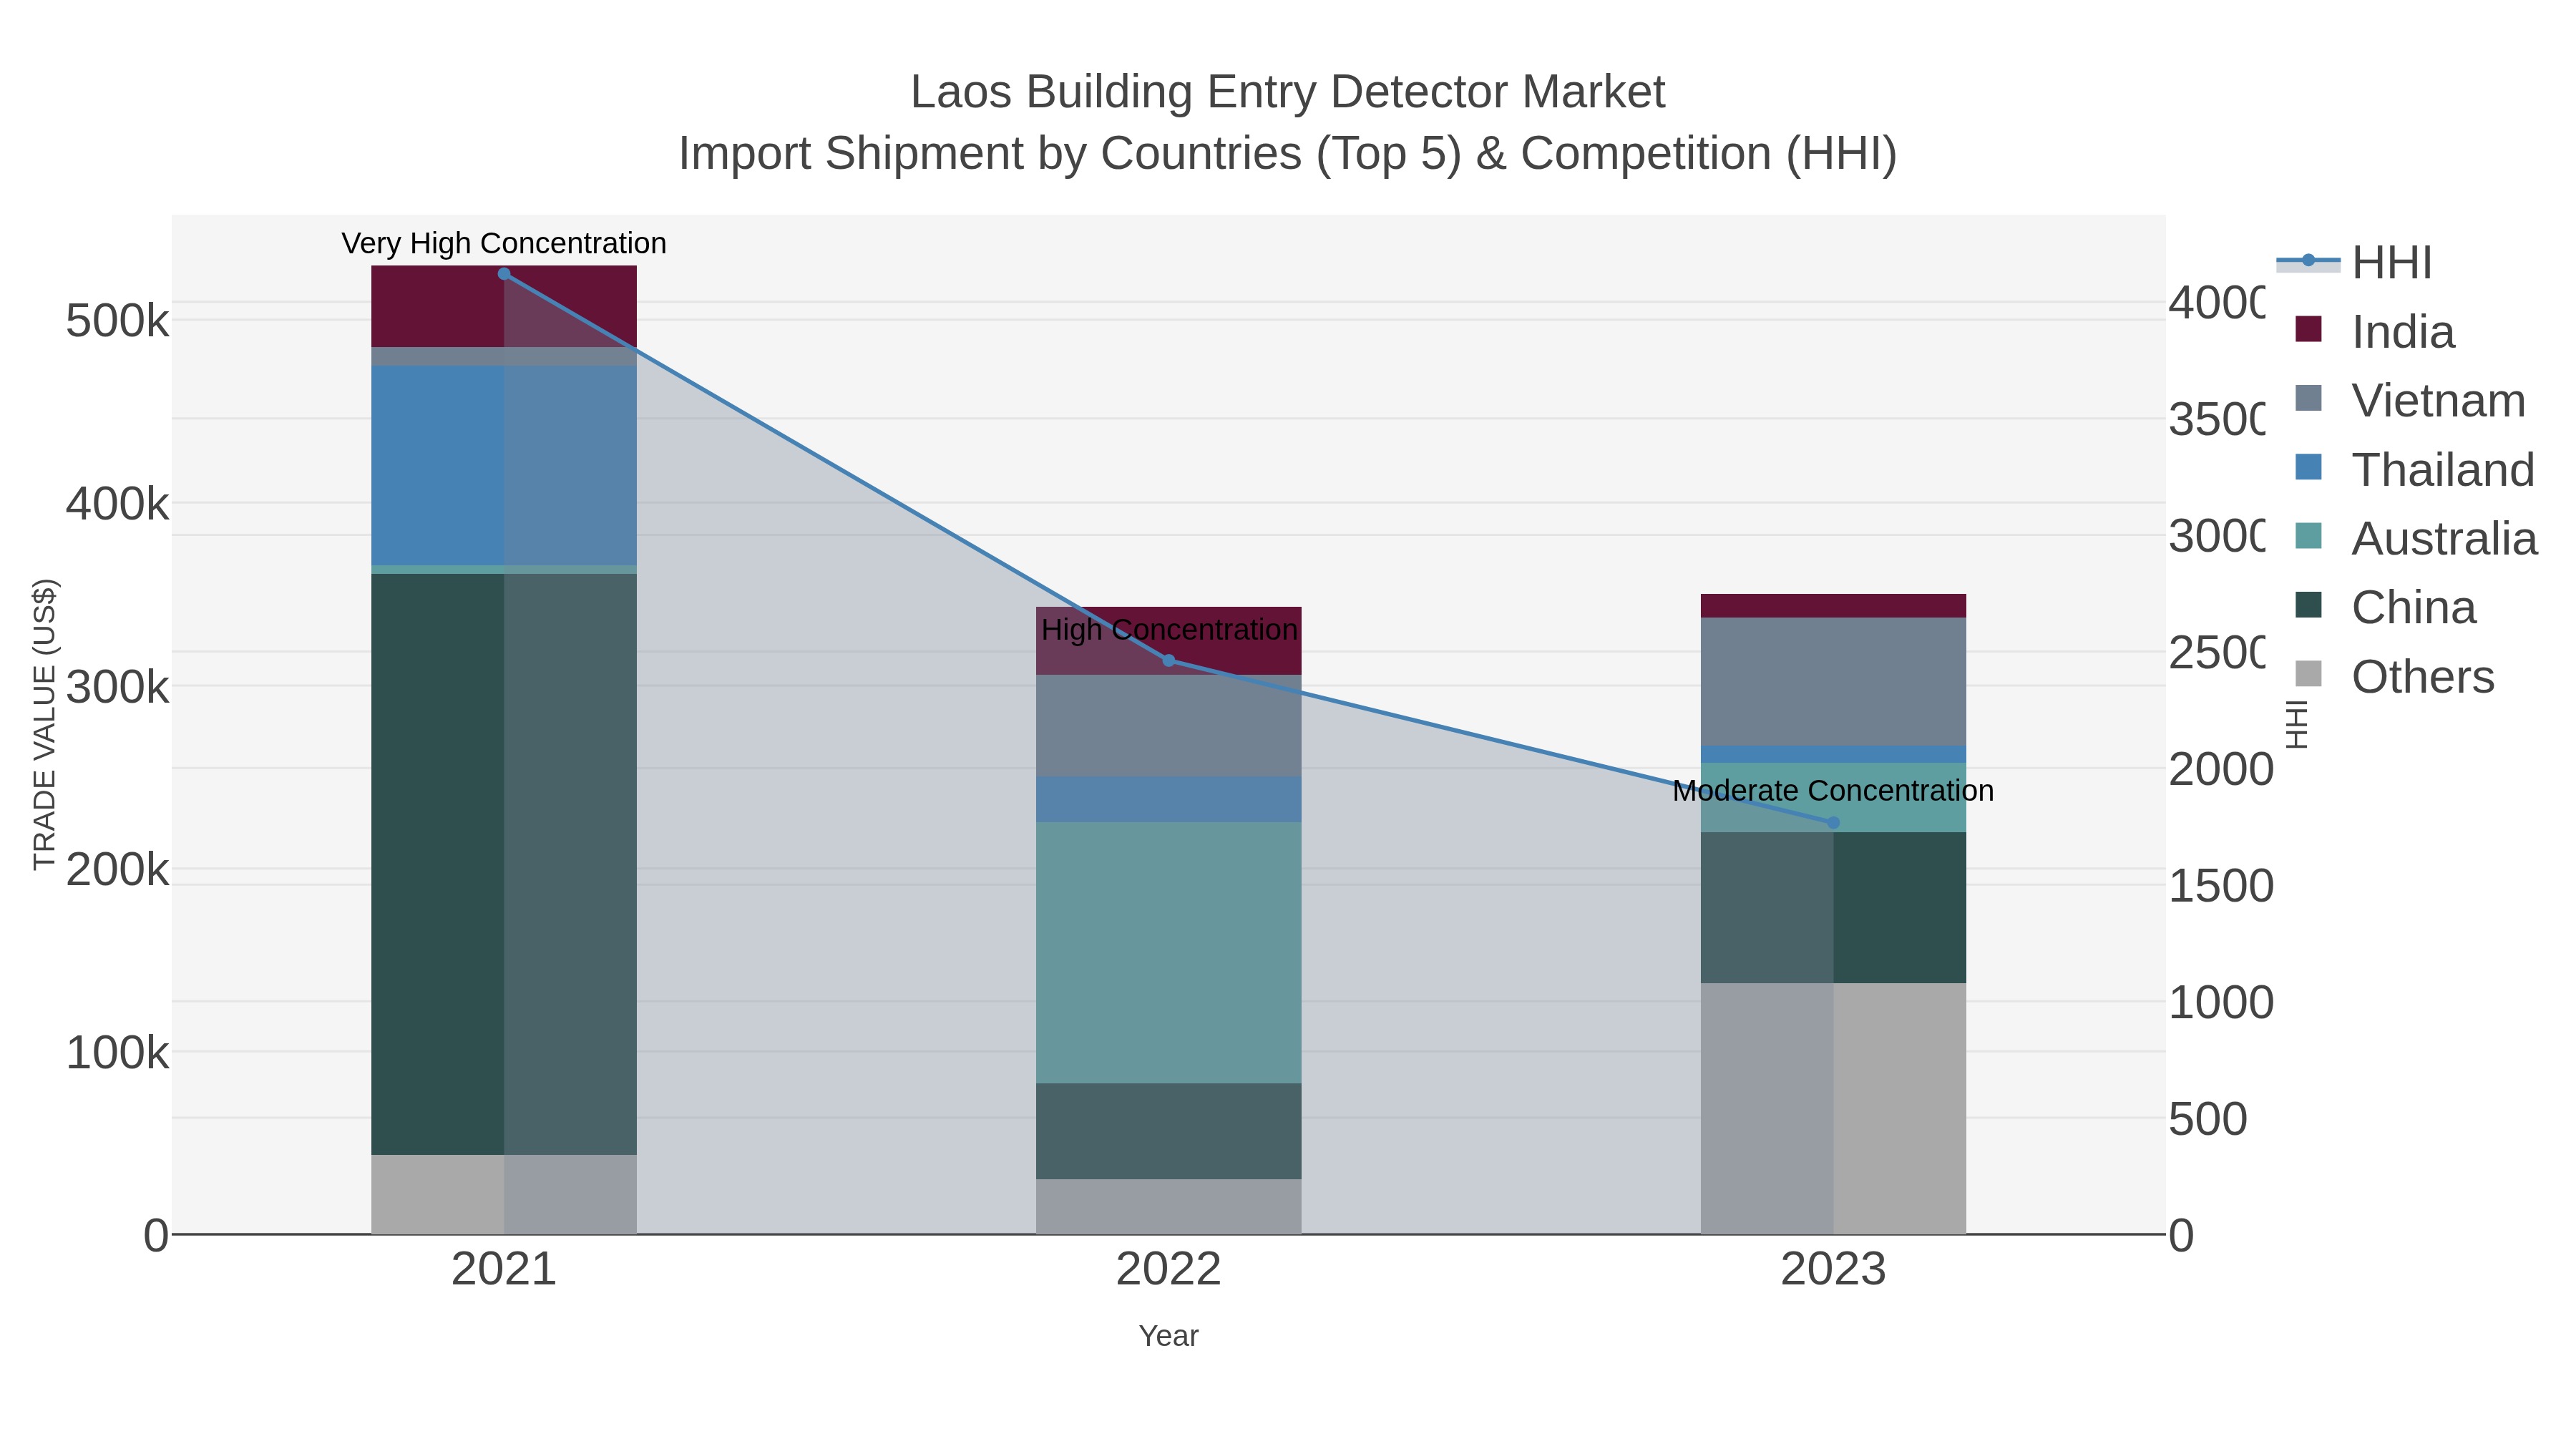Click the India dark red legend swatch
This screenshot has width=2576, height=1449.
2308,329
